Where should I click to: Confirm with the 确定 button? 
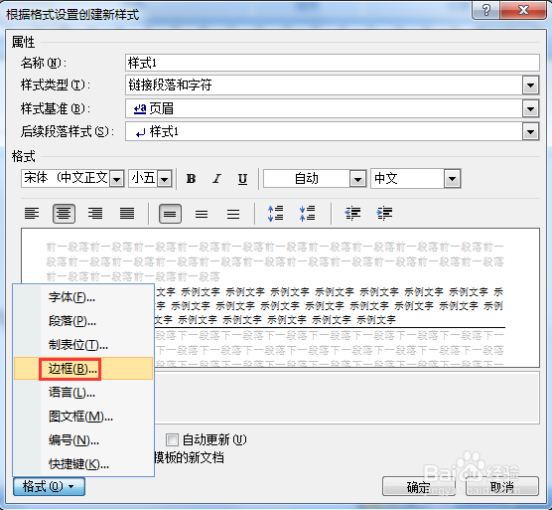pos(419,487)
